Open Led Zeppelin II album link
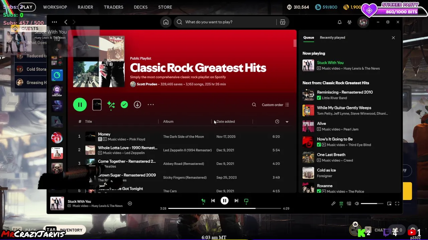This screenshot has height=240, width=428. pyautogui.click(x=187, y=150)
